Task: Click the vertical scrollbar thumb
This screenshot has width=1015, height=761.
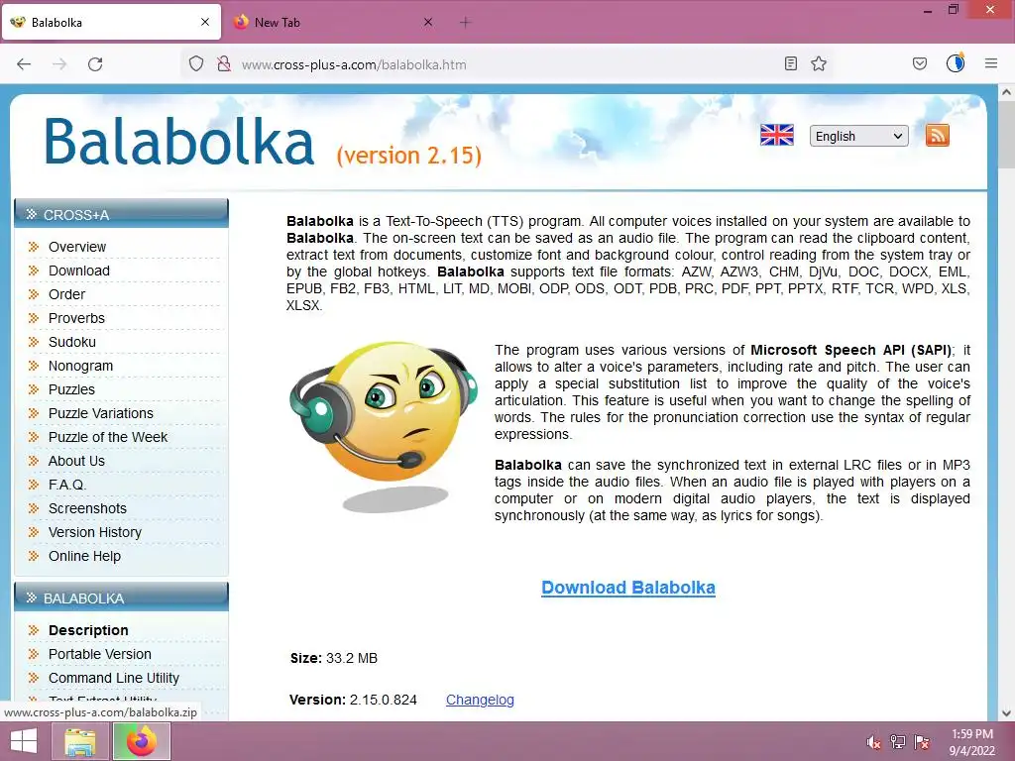Action: [x=1006, y=135]
